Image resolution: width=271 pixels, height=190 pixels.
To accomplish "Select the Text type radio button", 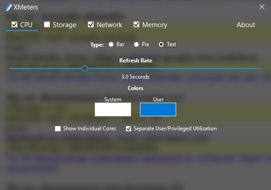I will (x=161, y=44).
